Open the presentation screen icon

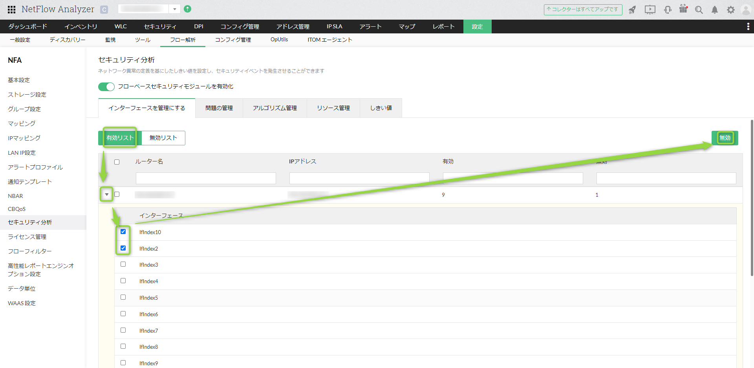[x=650, y=10]
